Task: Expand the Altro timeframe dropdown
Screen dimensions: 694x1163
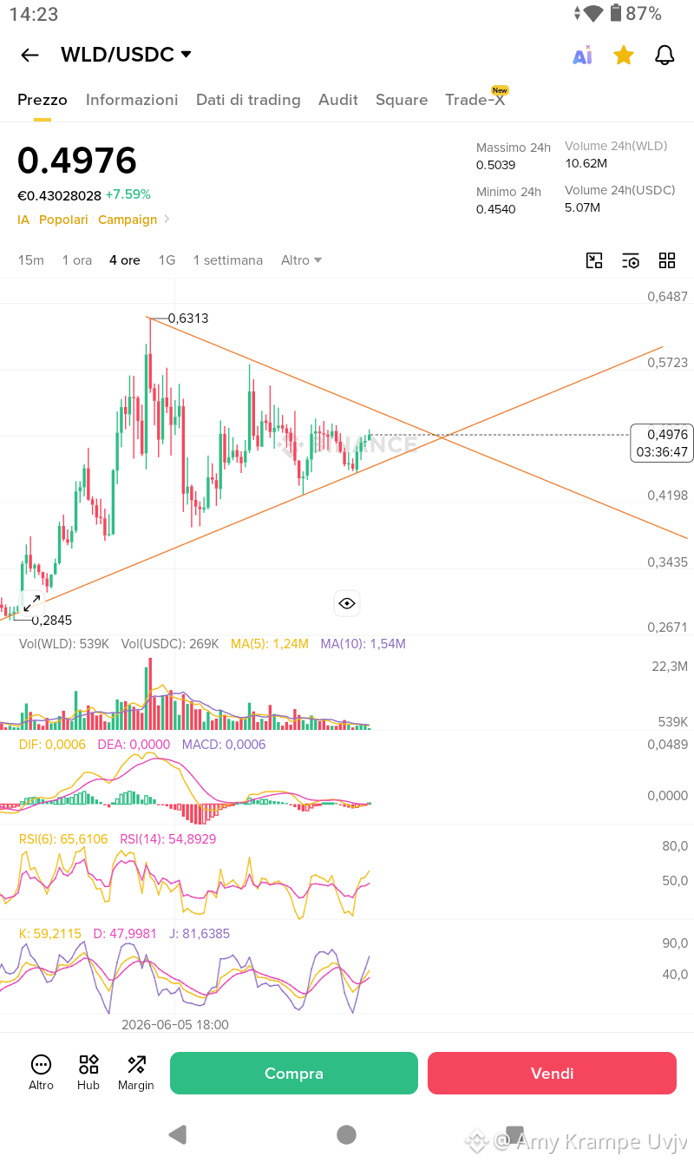Action: click(301, 260)
